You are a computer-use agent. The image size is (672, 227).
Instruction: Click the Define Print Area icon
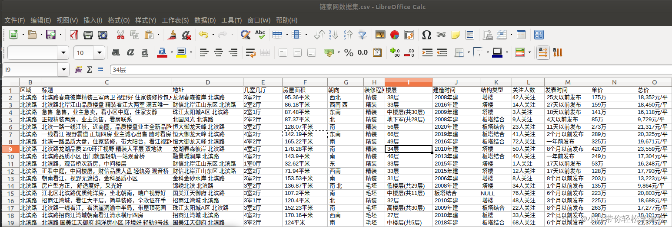488,35
